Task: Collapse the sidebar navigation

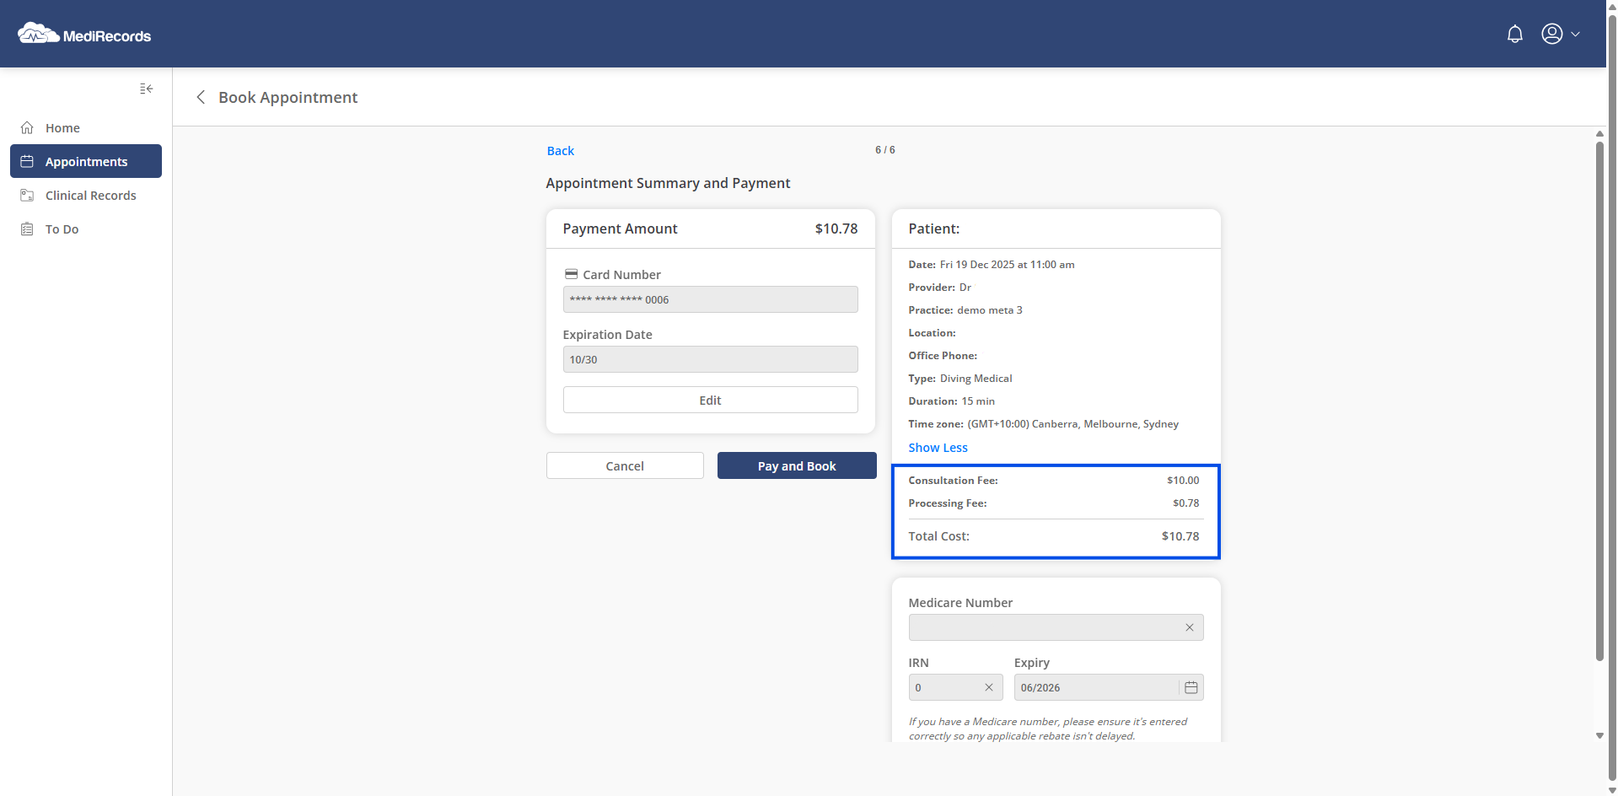Action: 147,89
